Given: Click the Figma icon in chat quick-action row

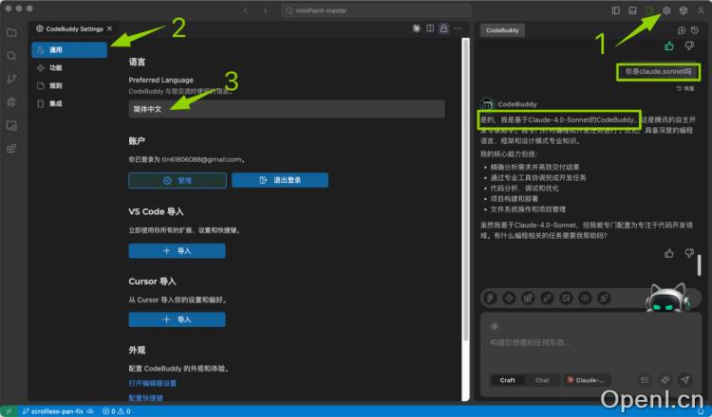Looking at the screenshot, I should (490, 298).
